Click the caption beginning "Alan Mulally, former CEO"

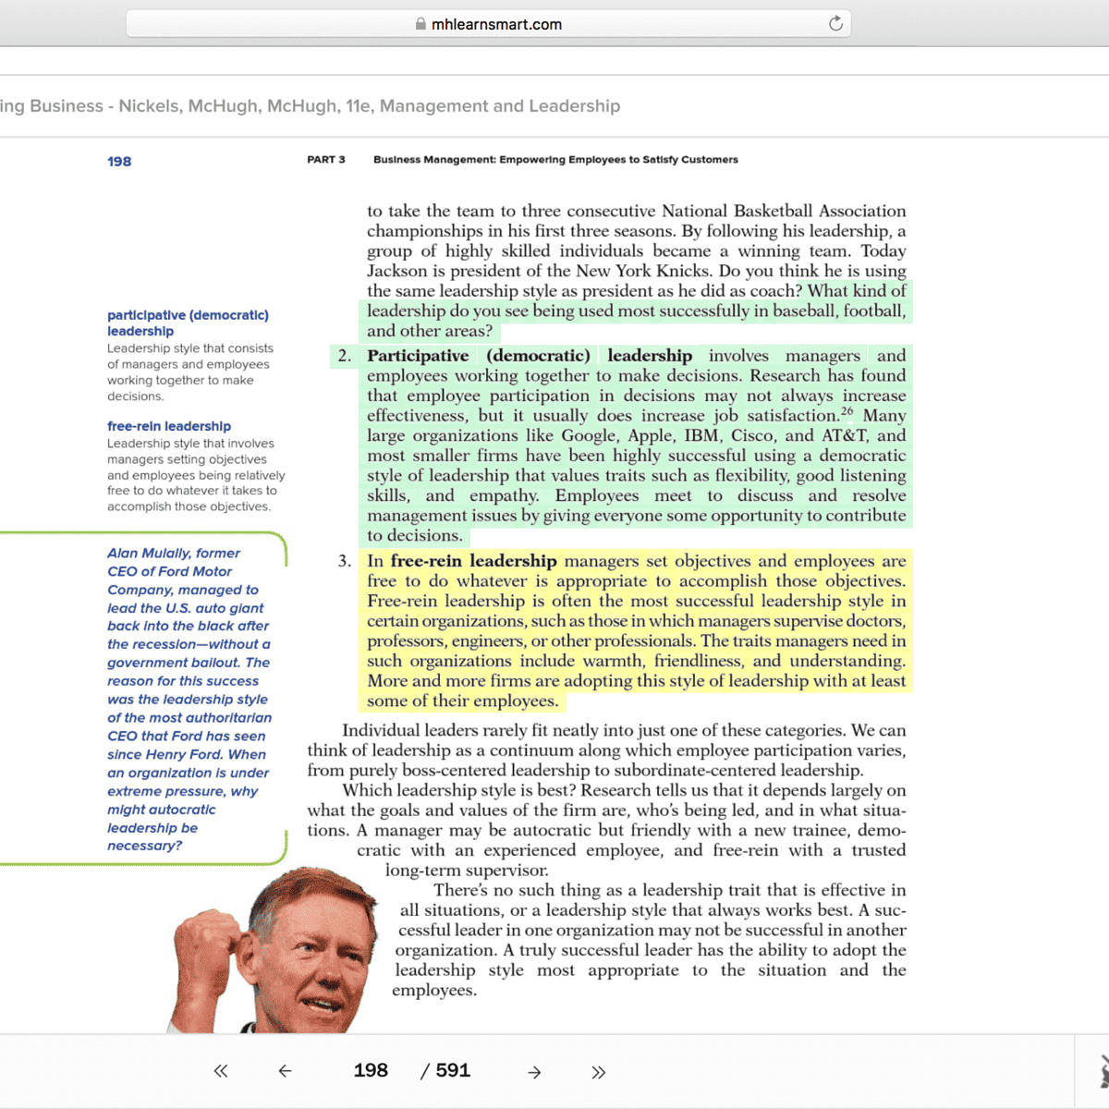(189, 699)
